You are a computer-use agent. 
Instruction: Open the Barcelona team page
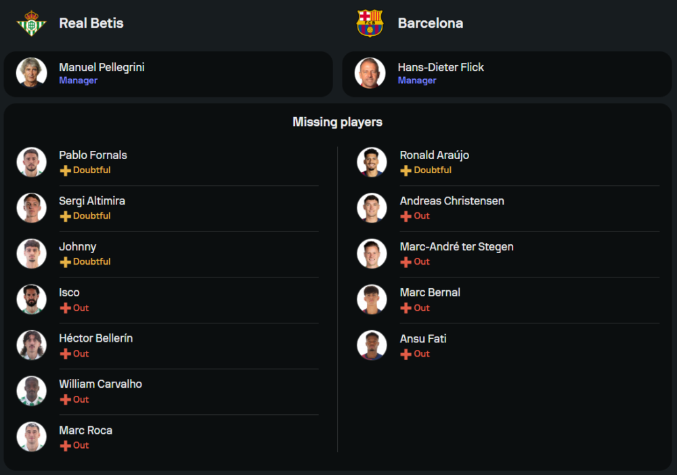(x=431, y=23)
